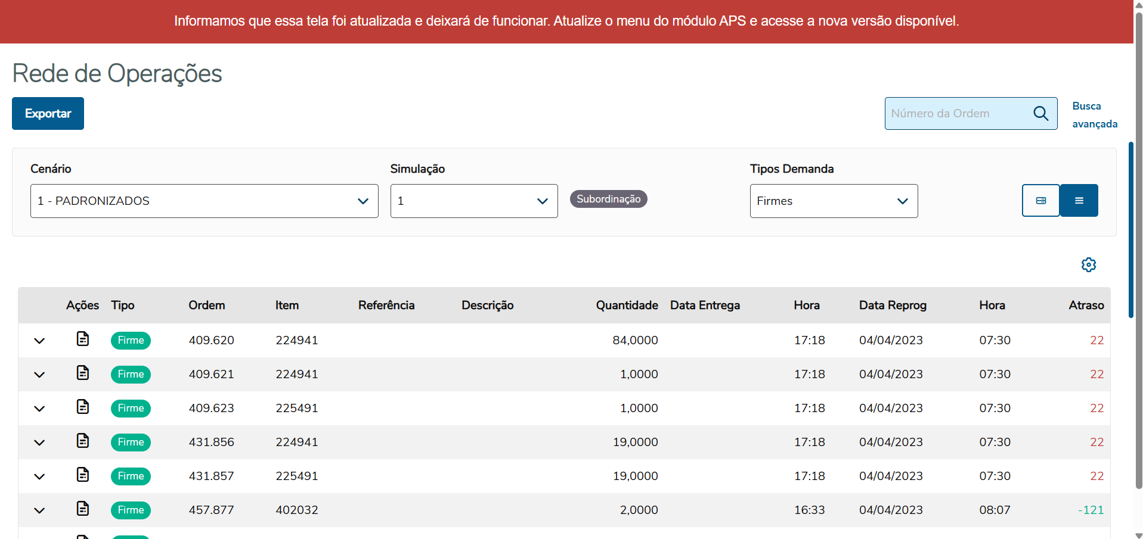Click the search magnifier icon
This screenshot has height=539, width=1143.
click(x=1040, y=114)
